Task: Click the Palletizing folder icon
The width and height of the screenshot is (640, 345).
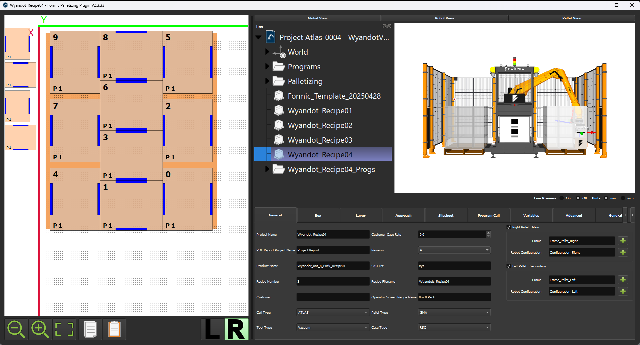Action: point(279,81)
